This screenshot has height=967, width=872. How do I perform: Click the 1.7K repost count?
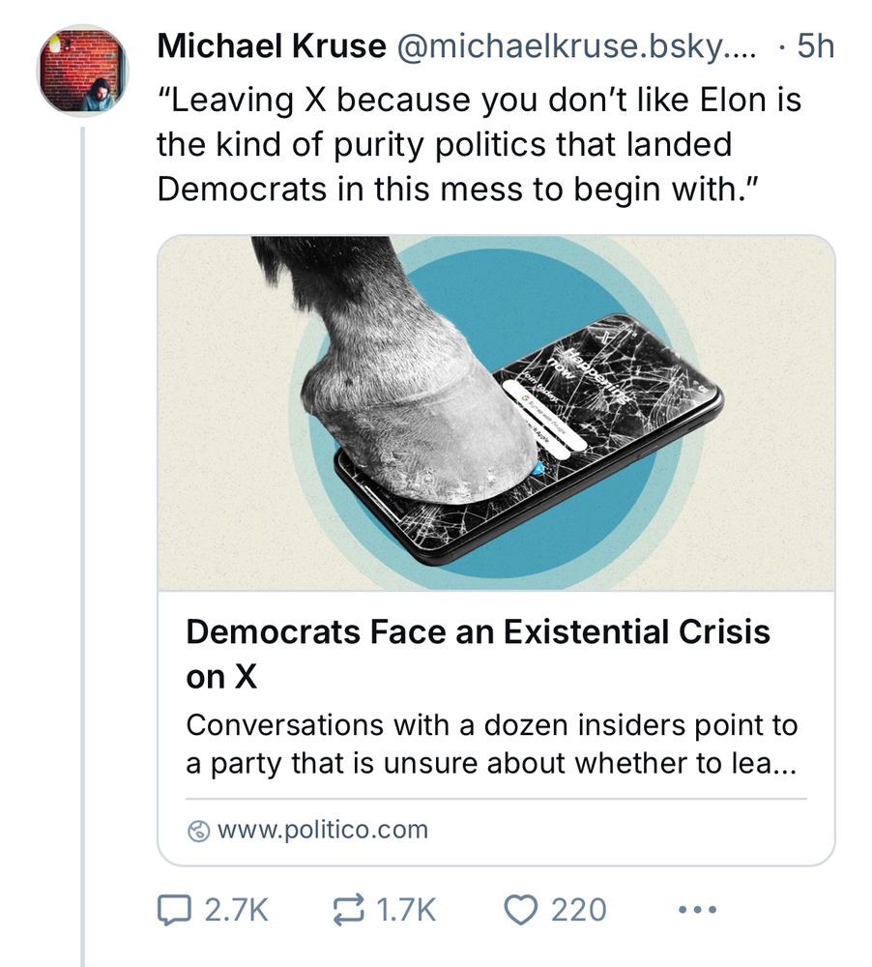[405, 910]
